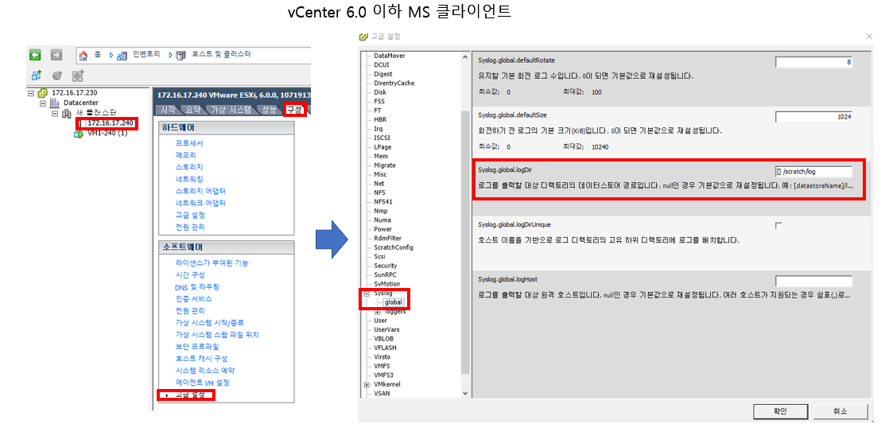Select RdmFilter in settings tree
Viewport: 885px width, 428px height.
point(388,239)
